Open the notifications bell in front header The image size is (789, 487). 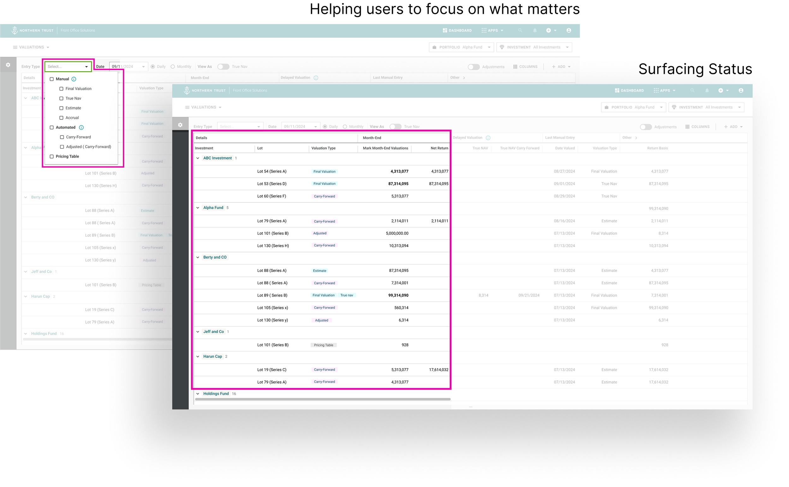pyautogui.click(x=707, y=90)
